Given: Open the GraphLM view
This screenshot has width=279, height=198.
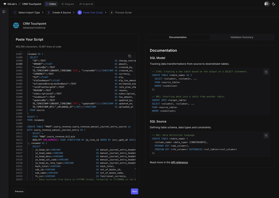Looking at the screenshot, I should 87,4.
